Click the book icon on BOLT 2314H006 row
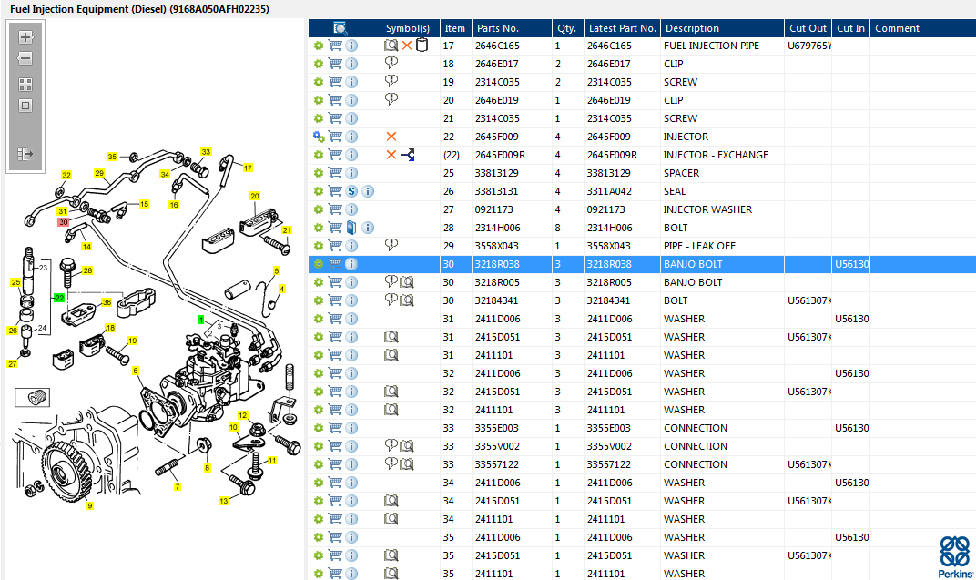The width and height of the screenshot is (976, 580). (351, 228)
